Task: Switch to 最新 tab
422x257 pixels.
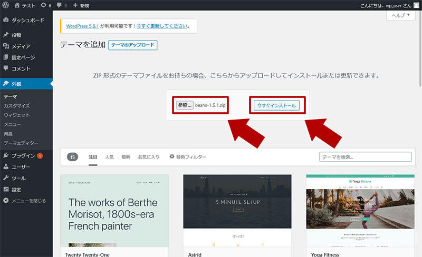Action: 126,157
